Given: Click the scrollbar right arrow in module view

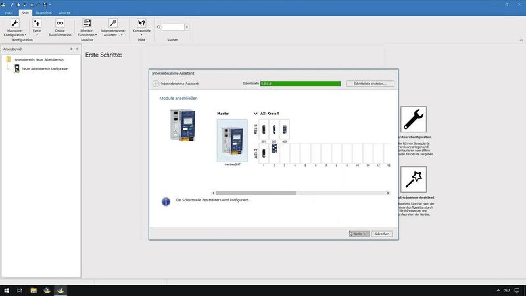Looking at the screenshot, I should (388, 193).
